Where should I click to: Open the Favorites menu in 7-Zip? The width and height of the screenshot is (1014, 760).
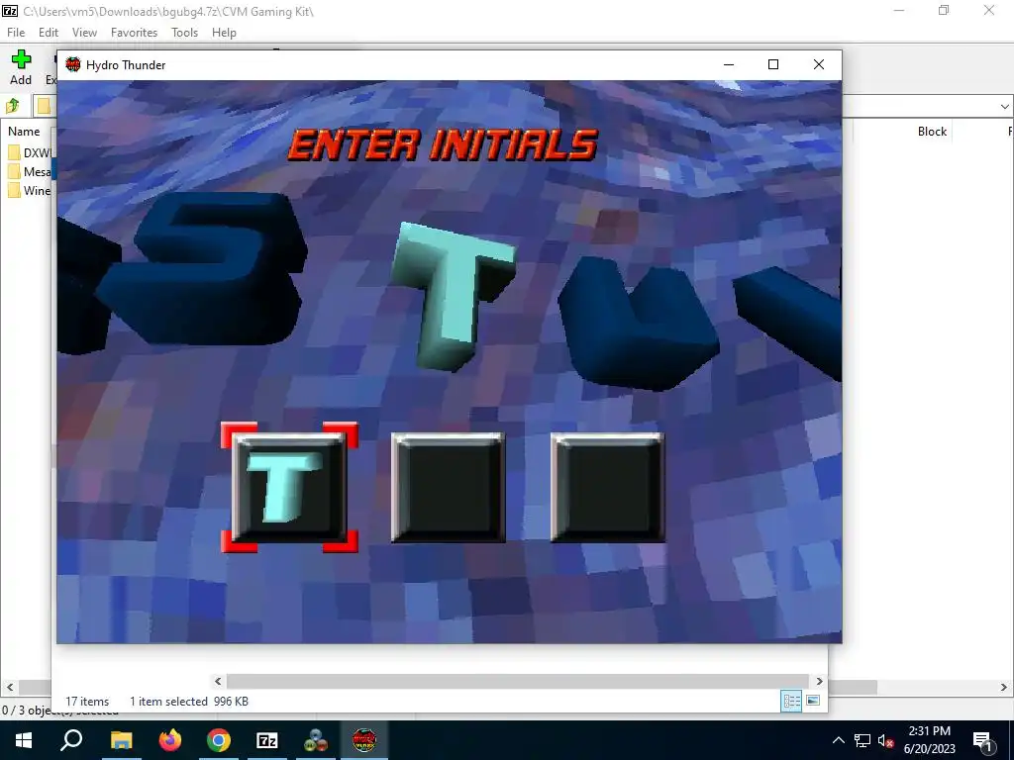point(134,33)
